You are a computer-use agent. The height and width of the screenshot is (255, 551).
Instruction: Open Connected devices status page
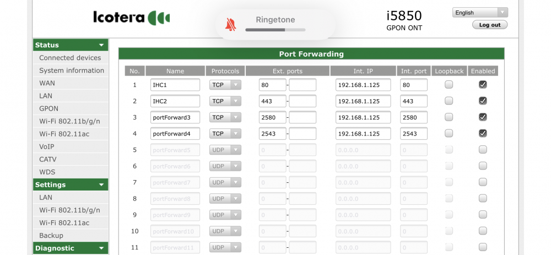71,58
